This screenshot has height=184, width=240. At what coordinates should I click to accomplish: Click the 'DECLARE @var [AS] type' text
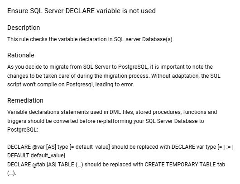tap(38, 147)
